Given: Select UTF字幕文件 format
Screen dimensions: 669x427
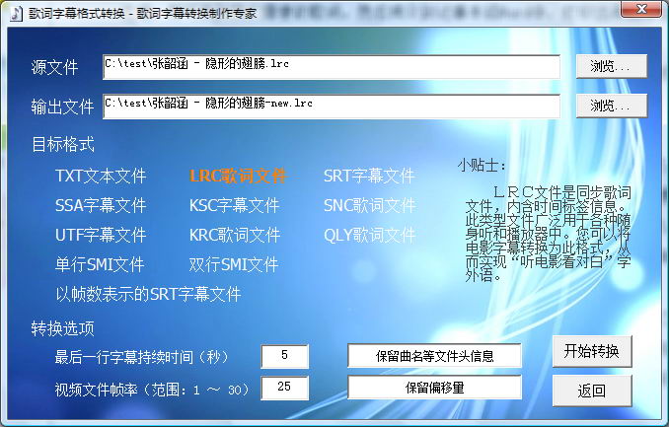Looking at the screenshot, I should 101,236.
